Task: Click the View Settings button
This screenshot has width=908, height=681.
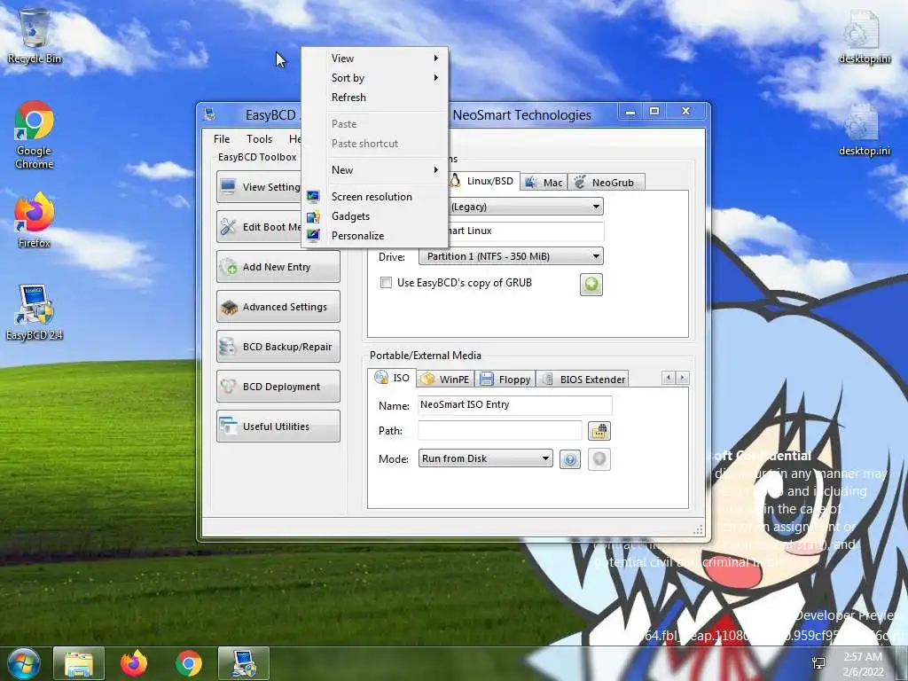Action: (259, 187)
